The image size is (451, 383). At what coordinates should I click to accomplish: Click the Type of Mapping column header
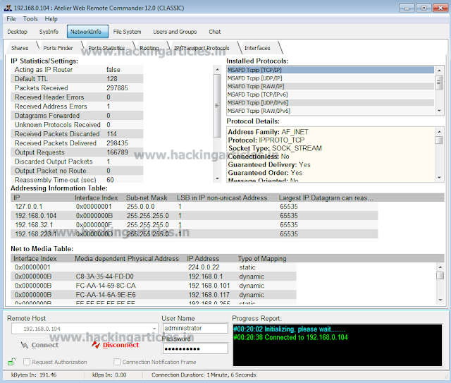pos(262,259)
